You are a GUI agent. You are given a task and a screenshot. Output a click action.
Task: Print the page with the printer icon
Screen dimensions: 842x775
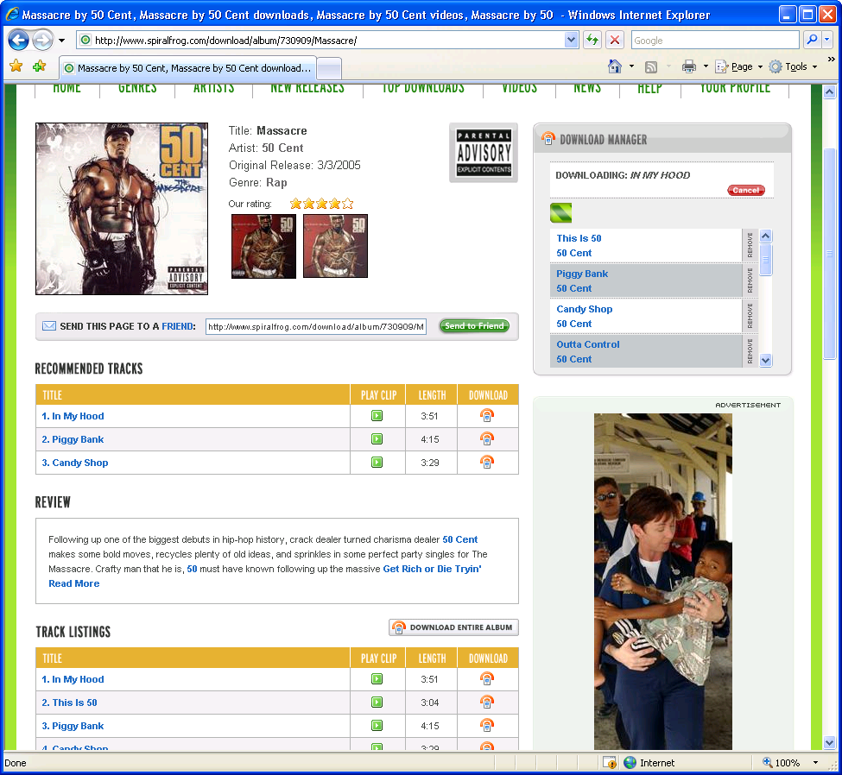click(x=689, y=66)
